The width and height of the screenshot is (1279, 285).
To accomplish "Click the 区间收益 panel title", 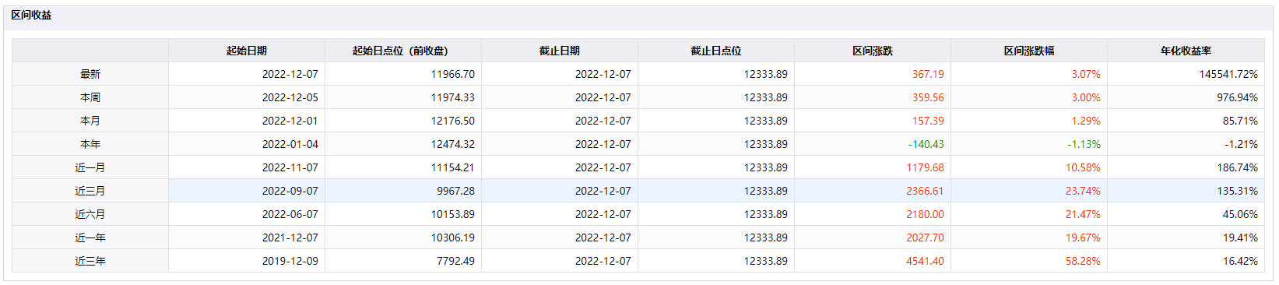I will (x=31, y=15).
